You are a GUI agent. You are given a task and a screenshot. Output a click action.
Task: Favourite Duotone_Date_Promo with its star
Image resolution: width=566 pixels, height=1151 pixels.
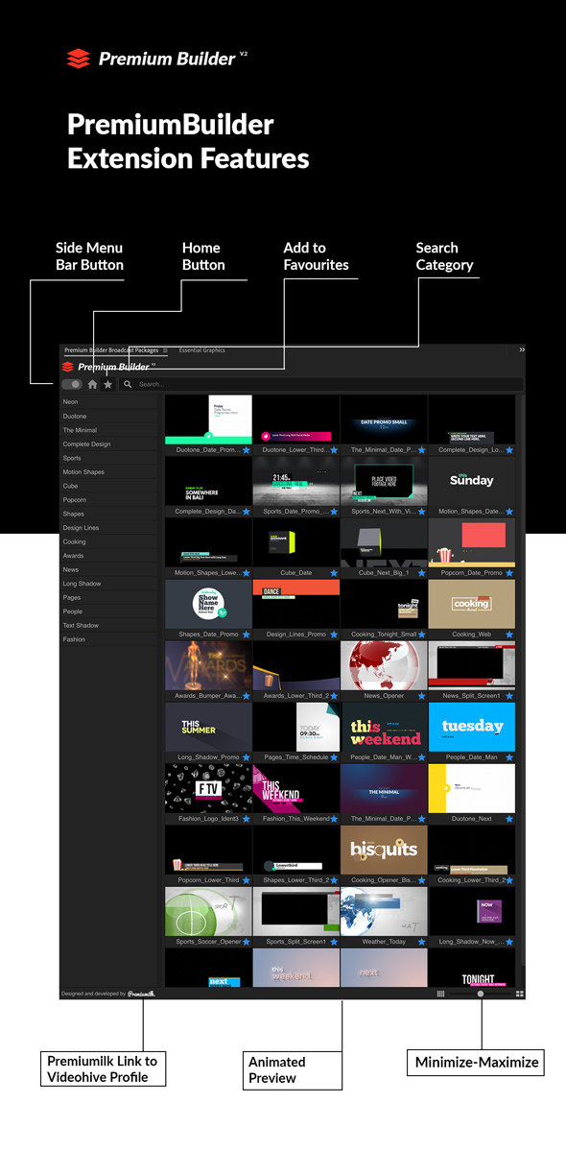[247, 450]
